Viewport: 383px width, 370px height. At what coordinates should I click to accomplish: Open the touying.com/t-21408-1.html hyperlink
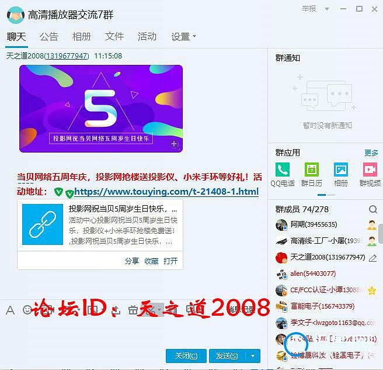(166, 192)
